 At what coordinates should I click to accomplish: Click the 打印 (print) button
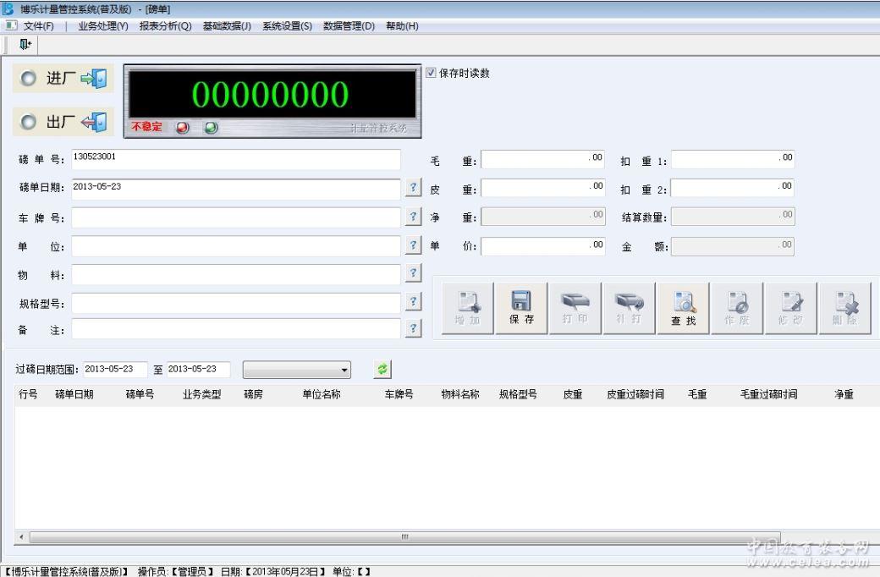pos(575,308)
